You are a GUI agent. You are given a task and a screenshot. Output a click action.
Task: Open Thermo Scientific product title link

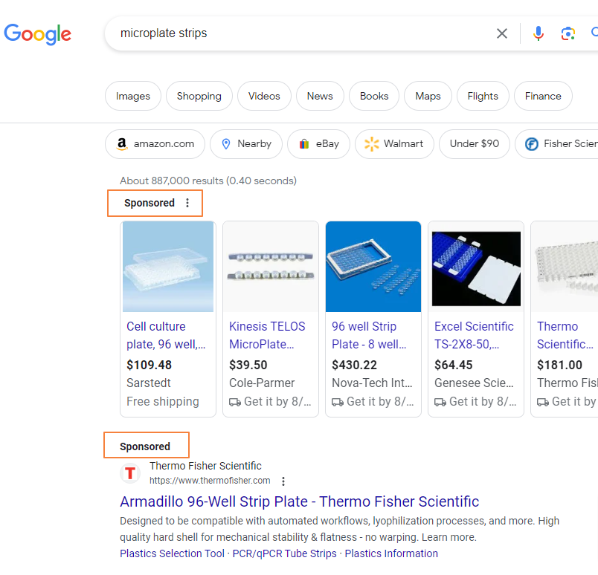(565, 335)
